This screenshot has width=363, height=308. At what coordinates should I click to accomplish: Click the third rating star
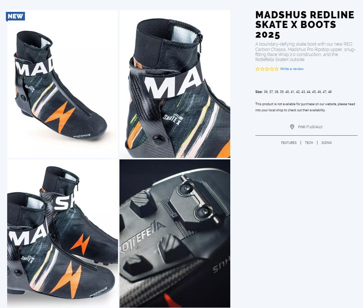pyautogui.click(x=267, y=69)
